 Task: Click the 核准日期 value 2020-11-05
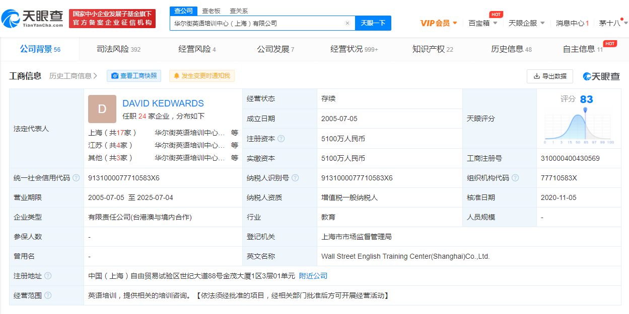pos(559,197)
